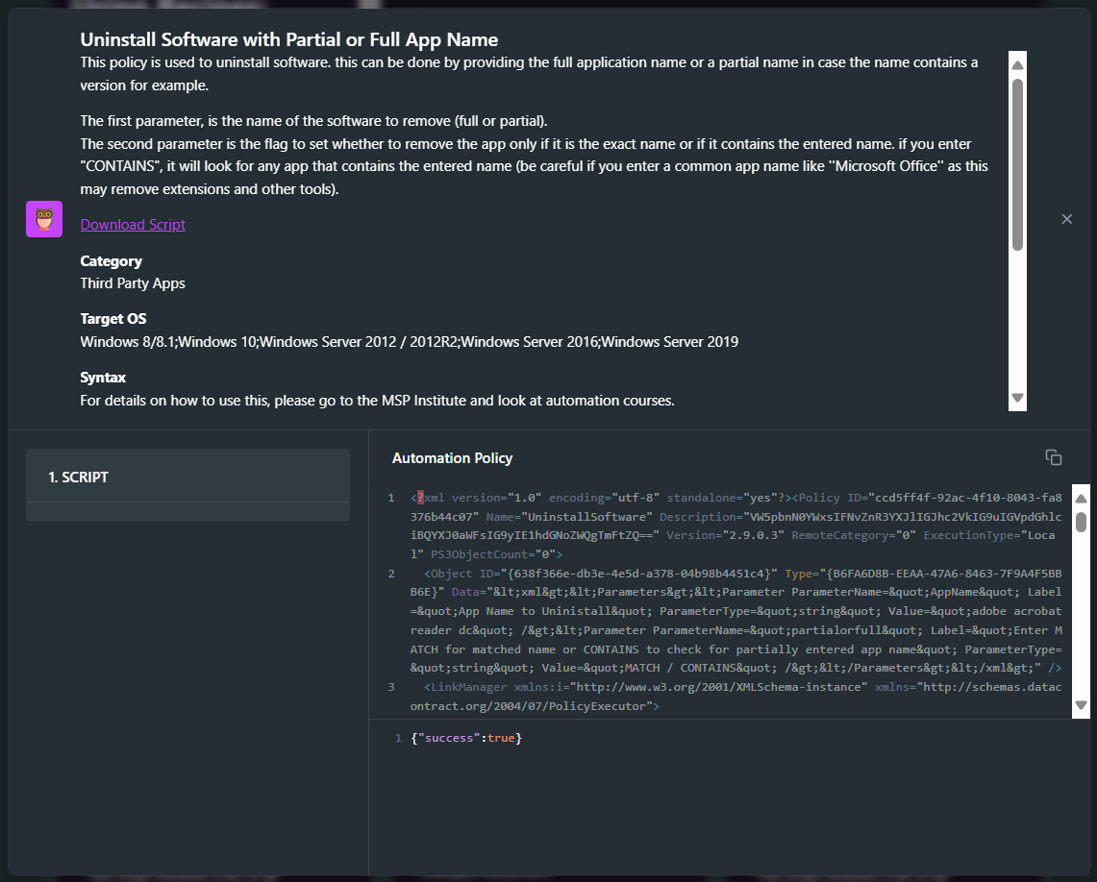
Task: Click the success:true JSON output line
Action: [466, 738]
